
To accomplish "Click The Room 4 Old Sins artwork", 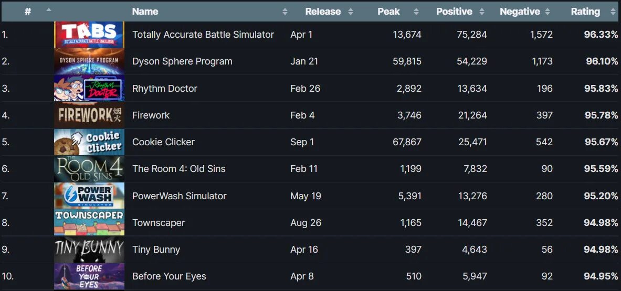I will point(89,169).
